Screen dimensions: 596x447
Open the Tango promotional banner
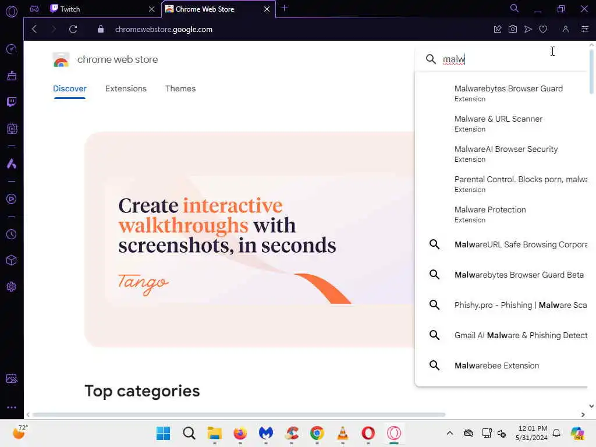tap(249, 239)
